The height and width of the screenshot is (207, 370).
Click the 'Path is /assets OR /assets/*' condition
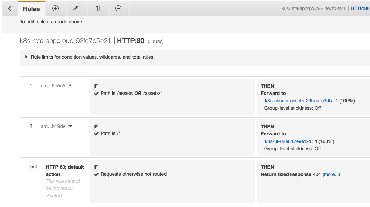pyautogui.click(x=131, y=94)
